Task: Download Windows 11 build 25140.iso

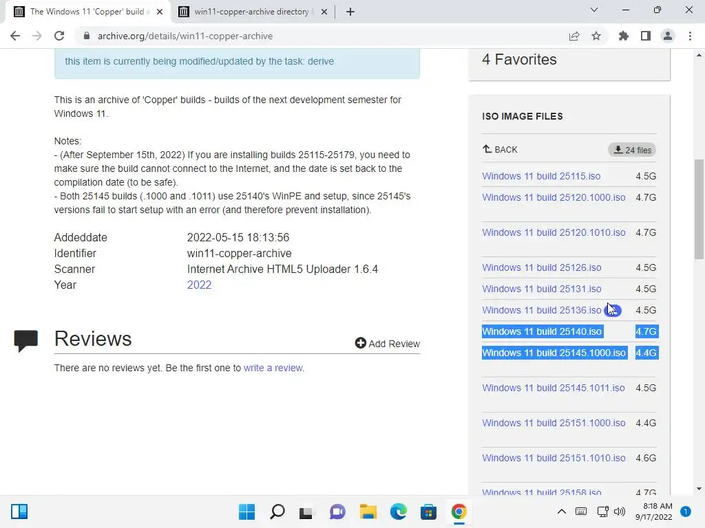Action: tap(542, 331)
